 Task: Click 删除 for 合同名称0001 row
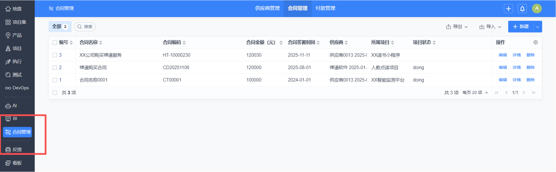pos(531,80)
